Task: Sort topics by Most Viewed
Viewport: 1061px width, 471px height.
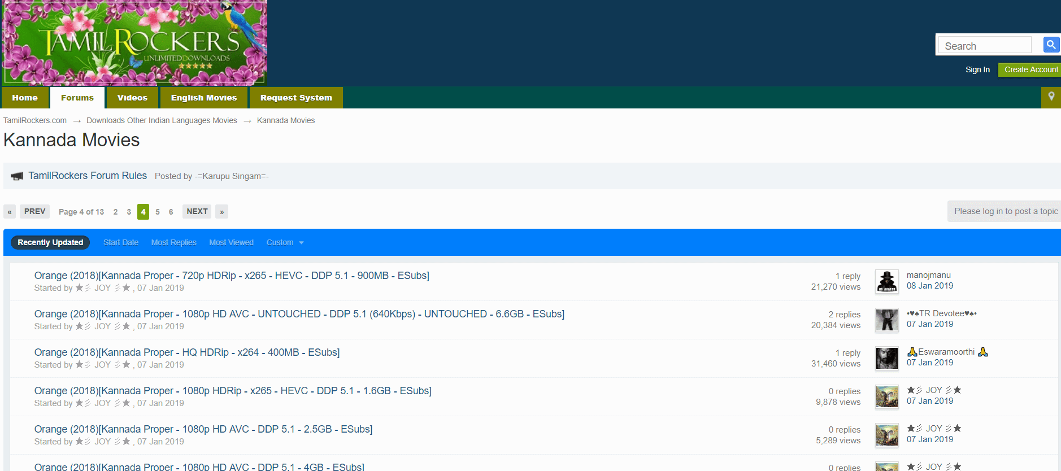Action: (231, 242)
